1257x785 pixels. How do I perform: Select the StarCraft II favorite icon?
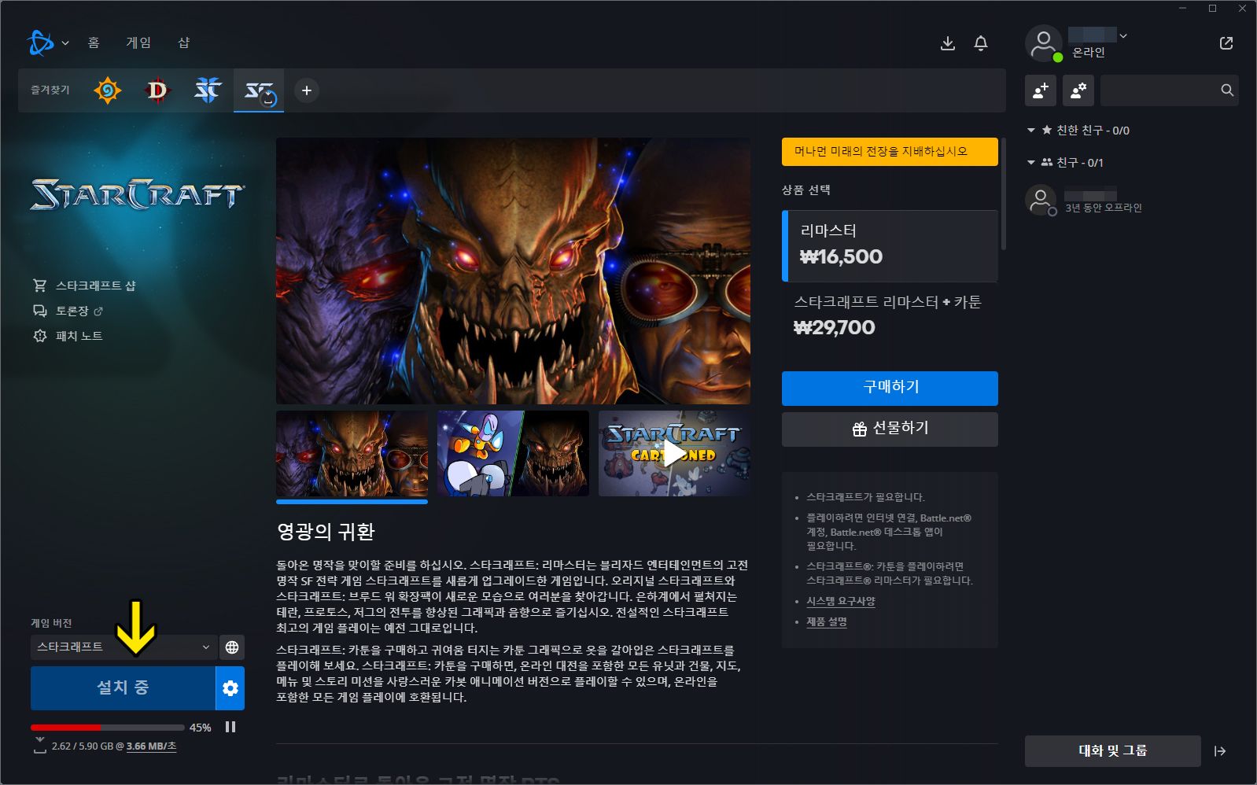click(208, 90)
